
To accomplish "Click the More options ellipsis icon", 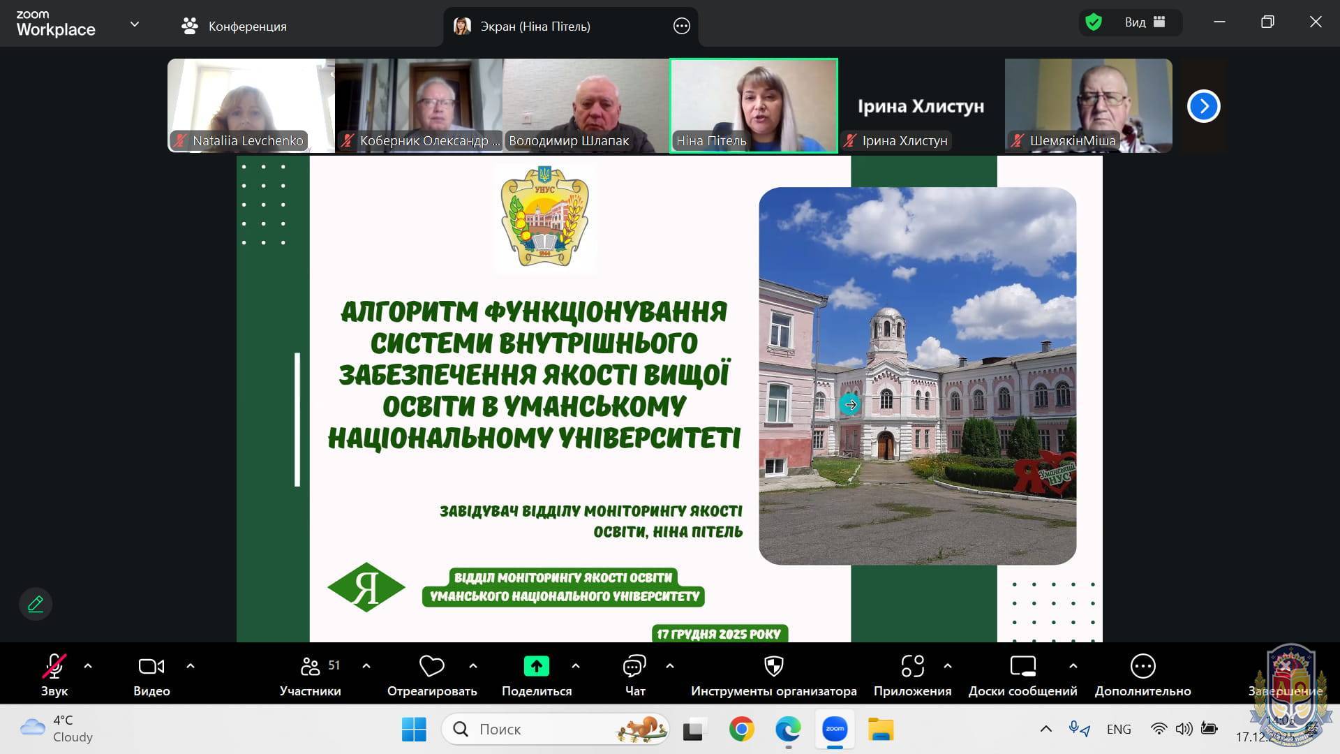I will 1142,667.
